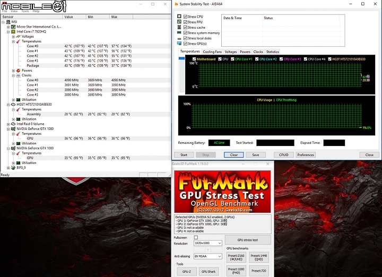Expand the Micro-Star International node

click(x=8, y=27)
